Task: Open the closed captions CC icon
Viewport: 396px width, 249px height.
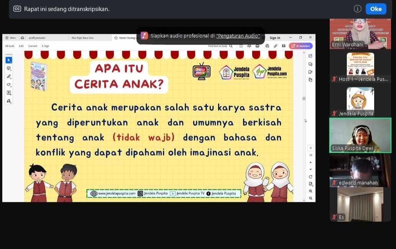Action: pyautogui.click(x=17, y=9)
